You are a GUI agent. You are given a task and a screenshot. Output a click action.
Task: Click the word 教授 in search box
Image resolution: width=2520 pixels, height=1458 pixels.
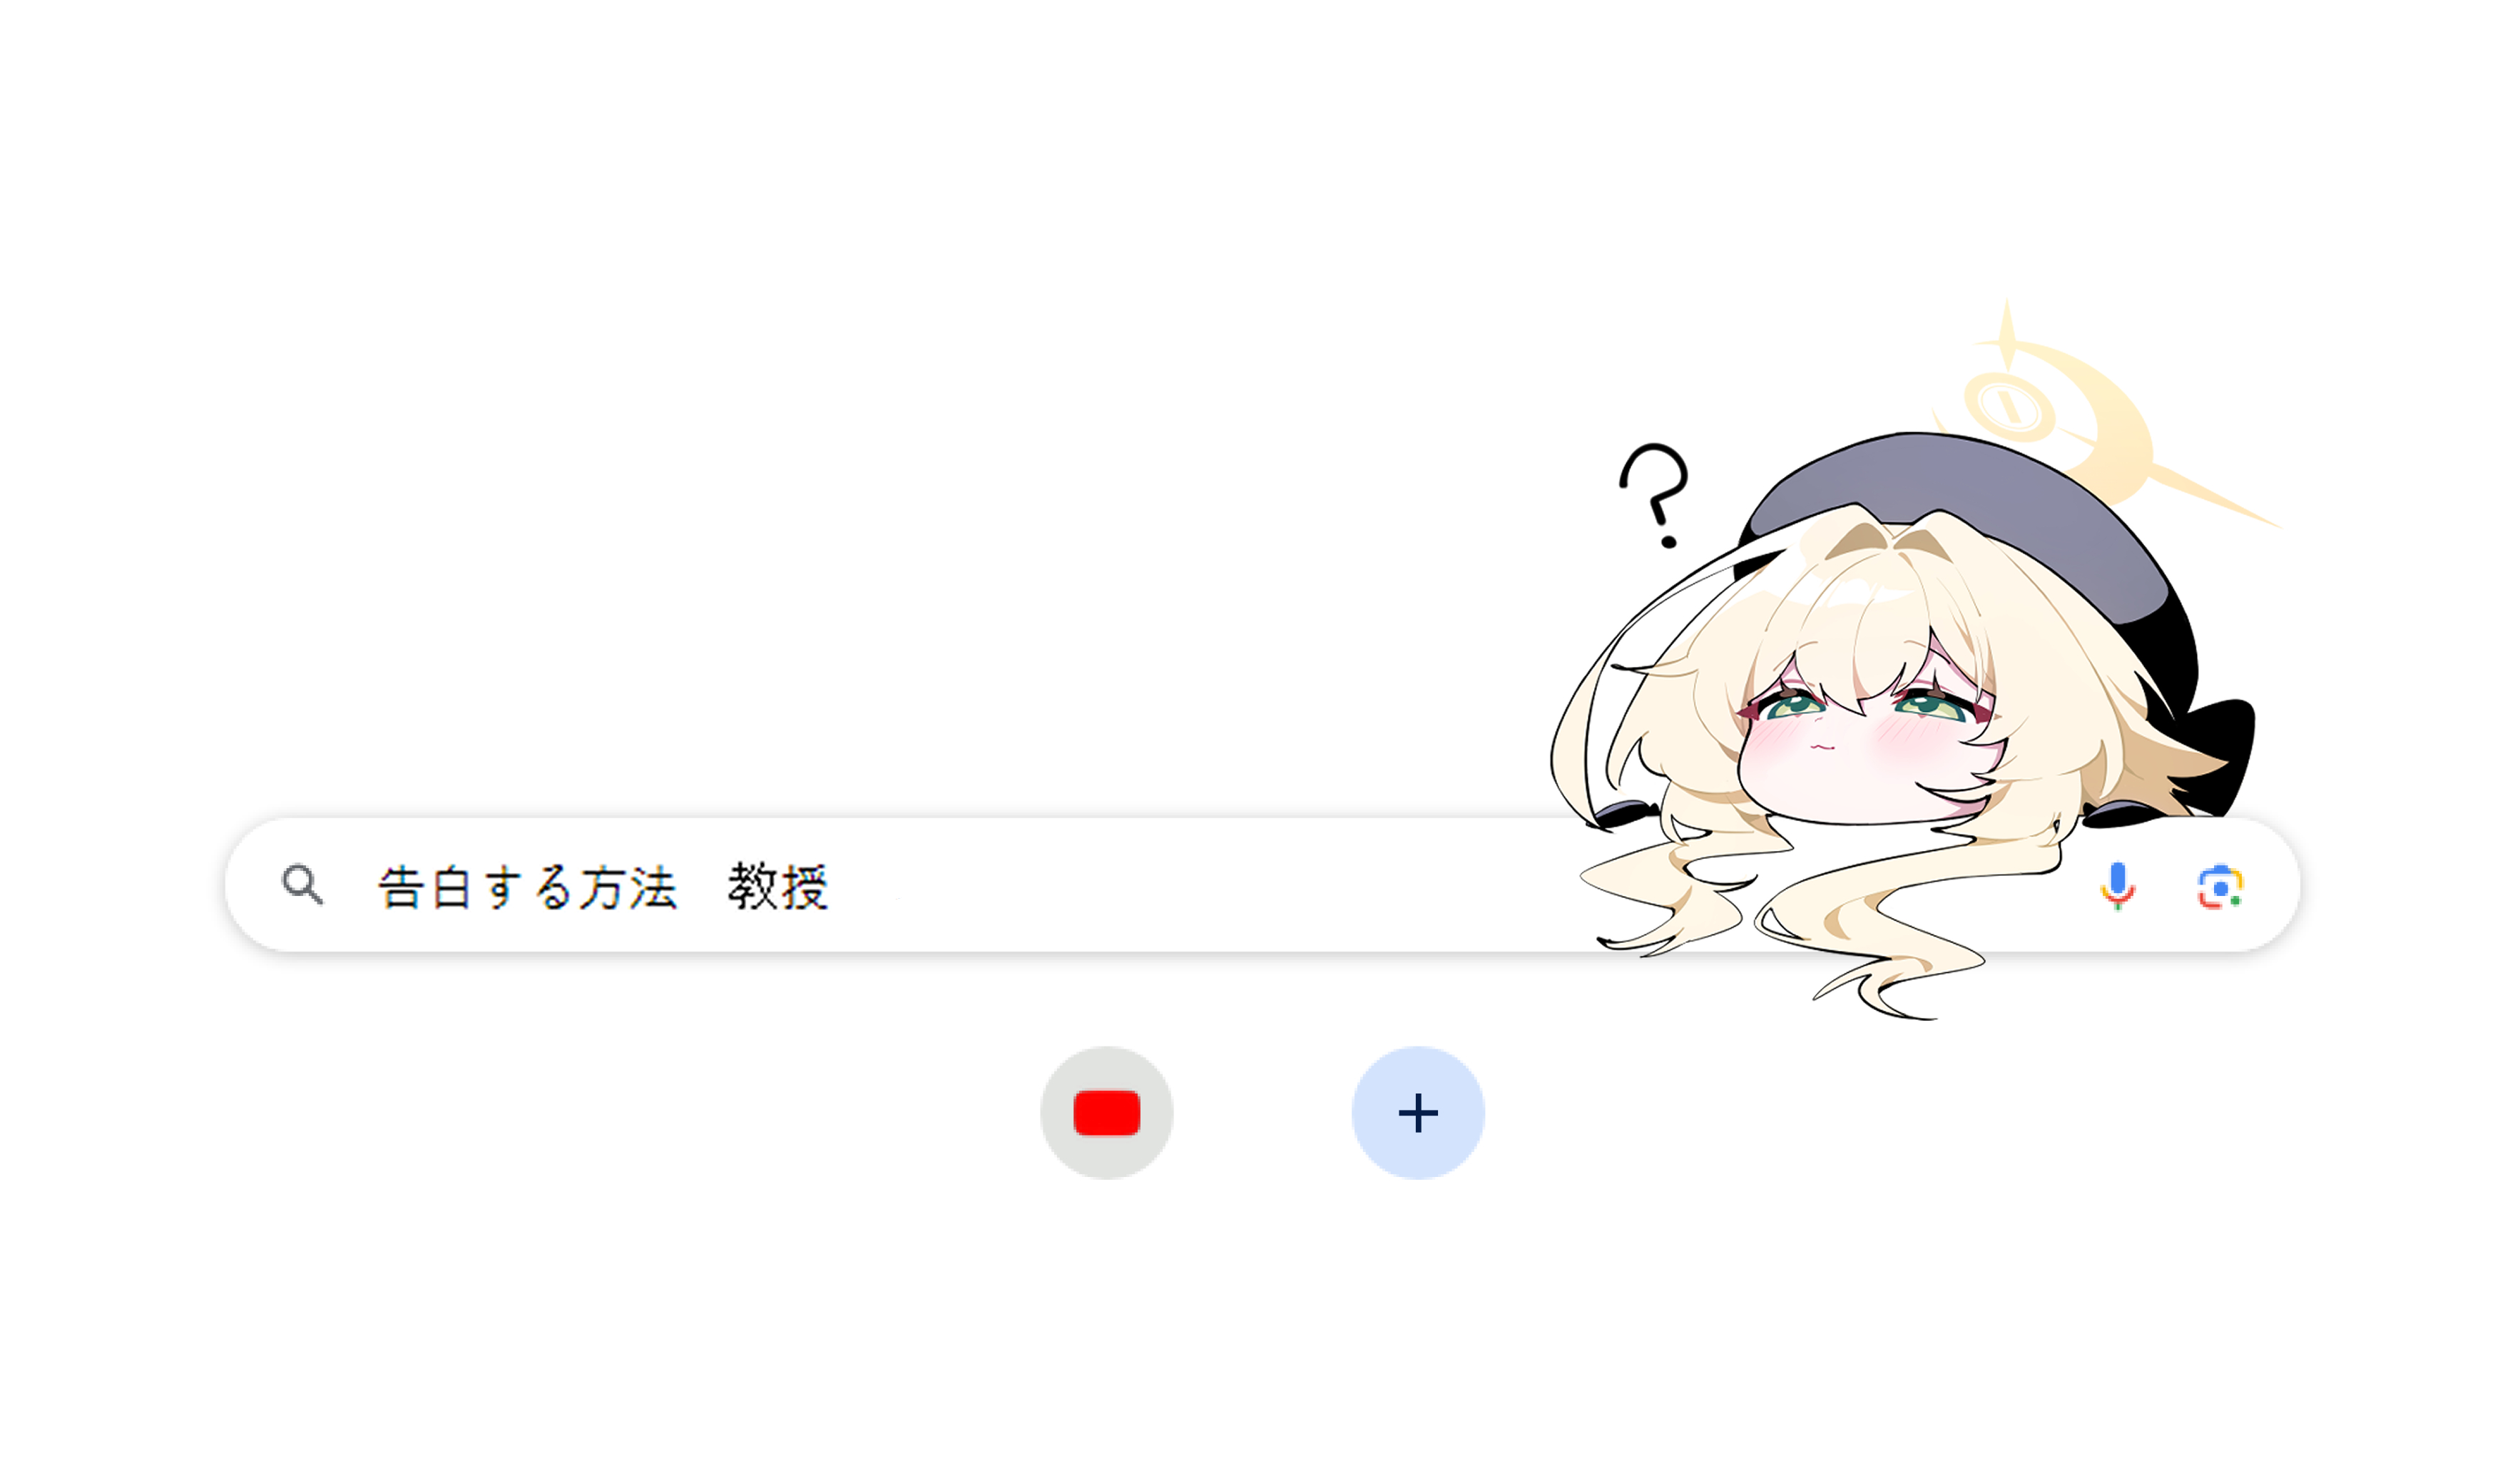[778, 886]
